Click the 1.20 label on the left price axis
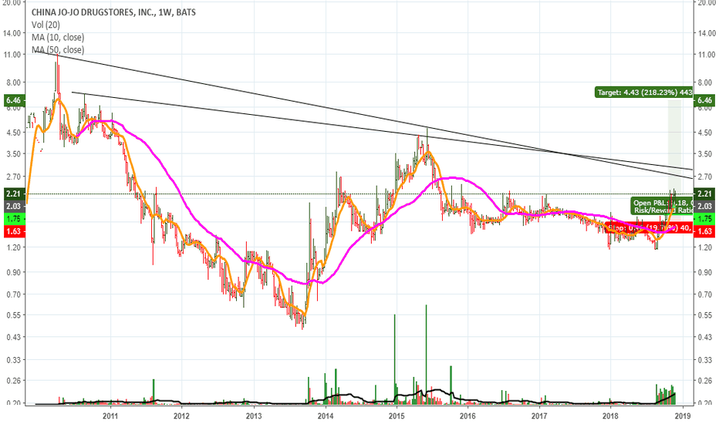Screen dimensions: 719x424 14,247
